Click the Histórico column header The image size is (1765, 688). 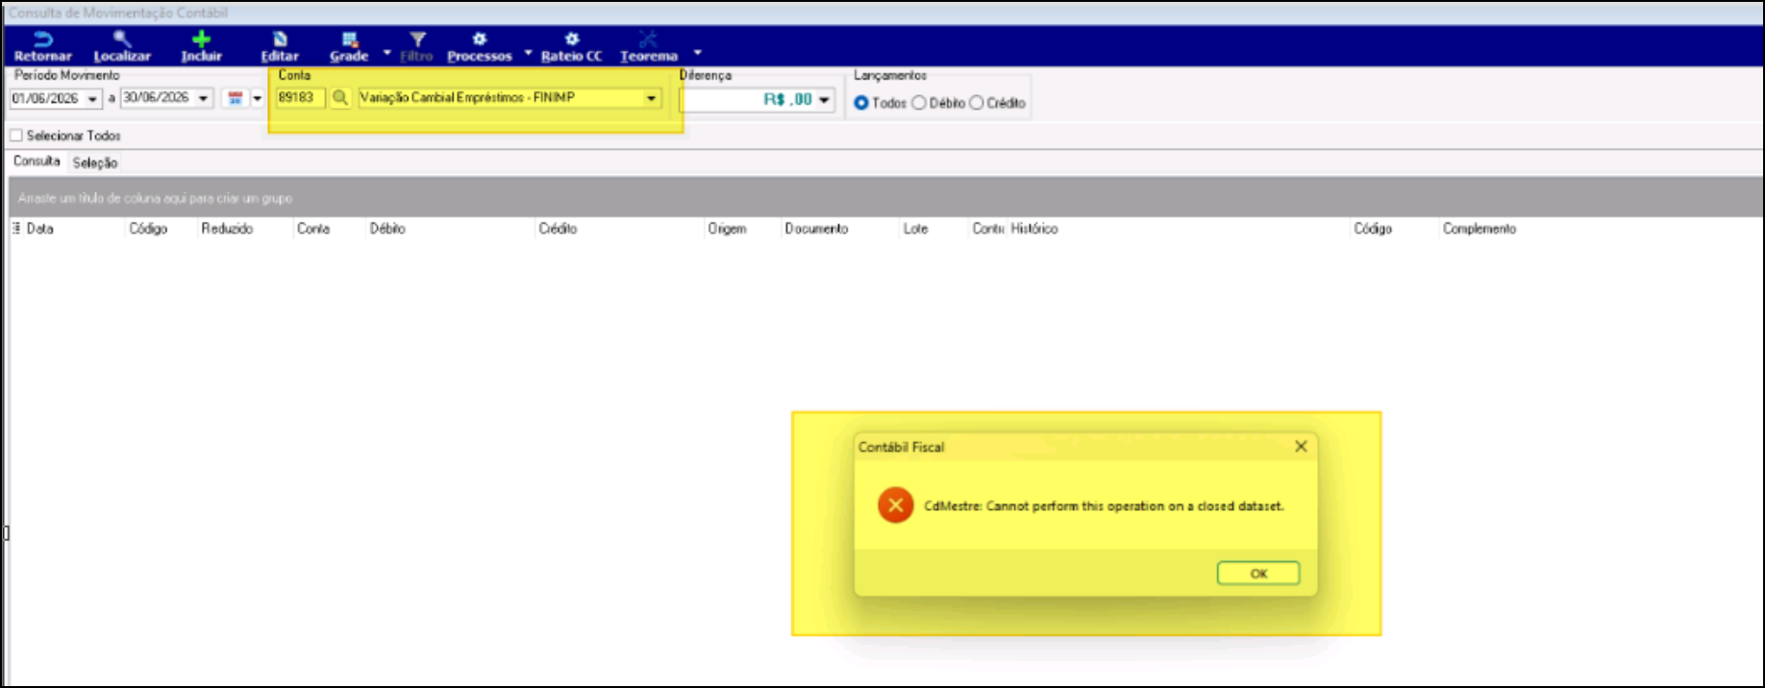click(x=1034, y=229)
